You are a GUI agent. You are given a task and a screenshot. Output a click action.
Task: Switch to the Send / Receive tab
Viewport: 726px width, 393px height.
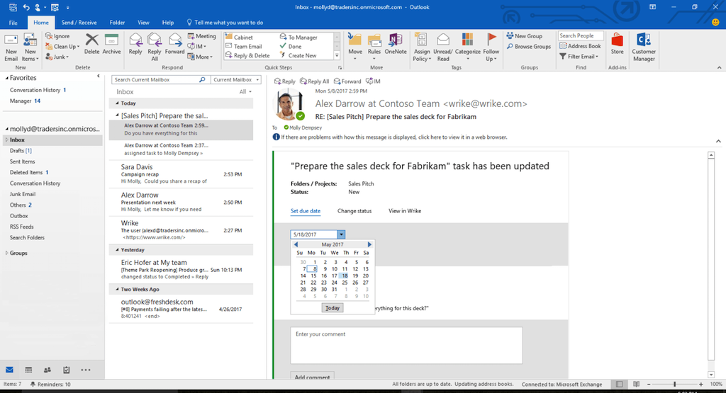[x=79, y=22]
